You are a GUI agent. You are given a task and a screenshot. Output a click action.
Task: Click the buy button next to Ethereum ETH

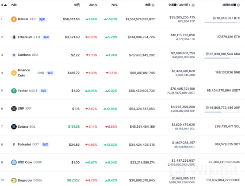pyautogui.click(x=46, y=37)
